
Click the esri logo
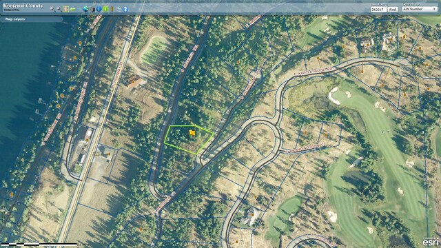[431, 242]
